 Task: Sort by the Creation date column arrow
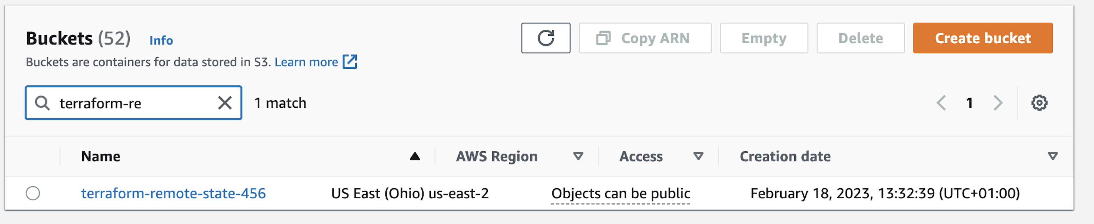tap(1052, 156)
